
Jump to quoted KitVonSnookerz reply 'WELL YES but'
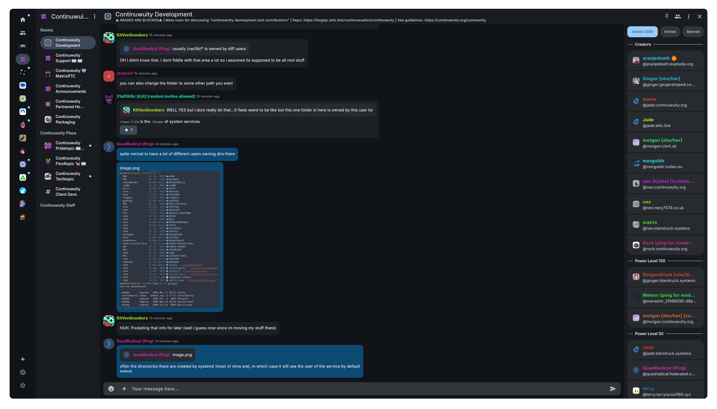248,110
